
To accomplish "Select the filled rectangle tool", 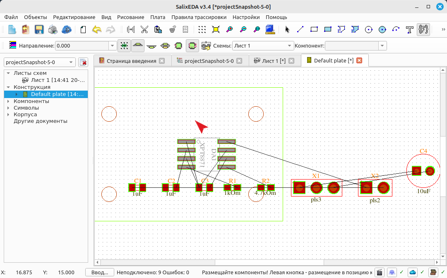I will (327, 29).
